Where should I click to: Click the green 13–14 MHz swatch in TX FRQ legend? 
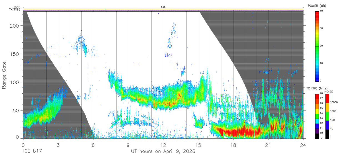[x=317, y=116]
